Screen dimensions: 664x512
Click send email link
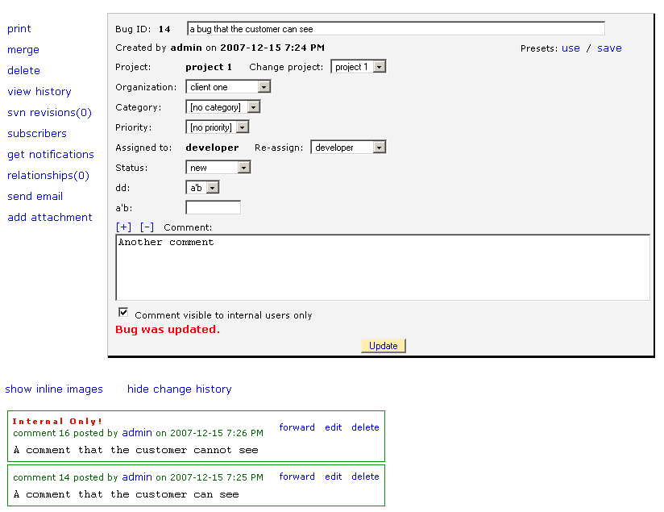pos(35,196)
